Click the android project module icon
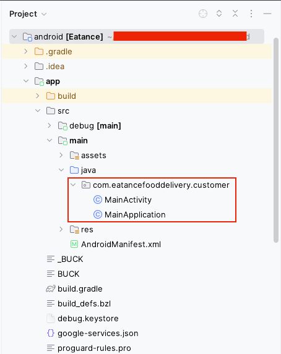This screenshot has height=354, width=281. tap(27, 37)
